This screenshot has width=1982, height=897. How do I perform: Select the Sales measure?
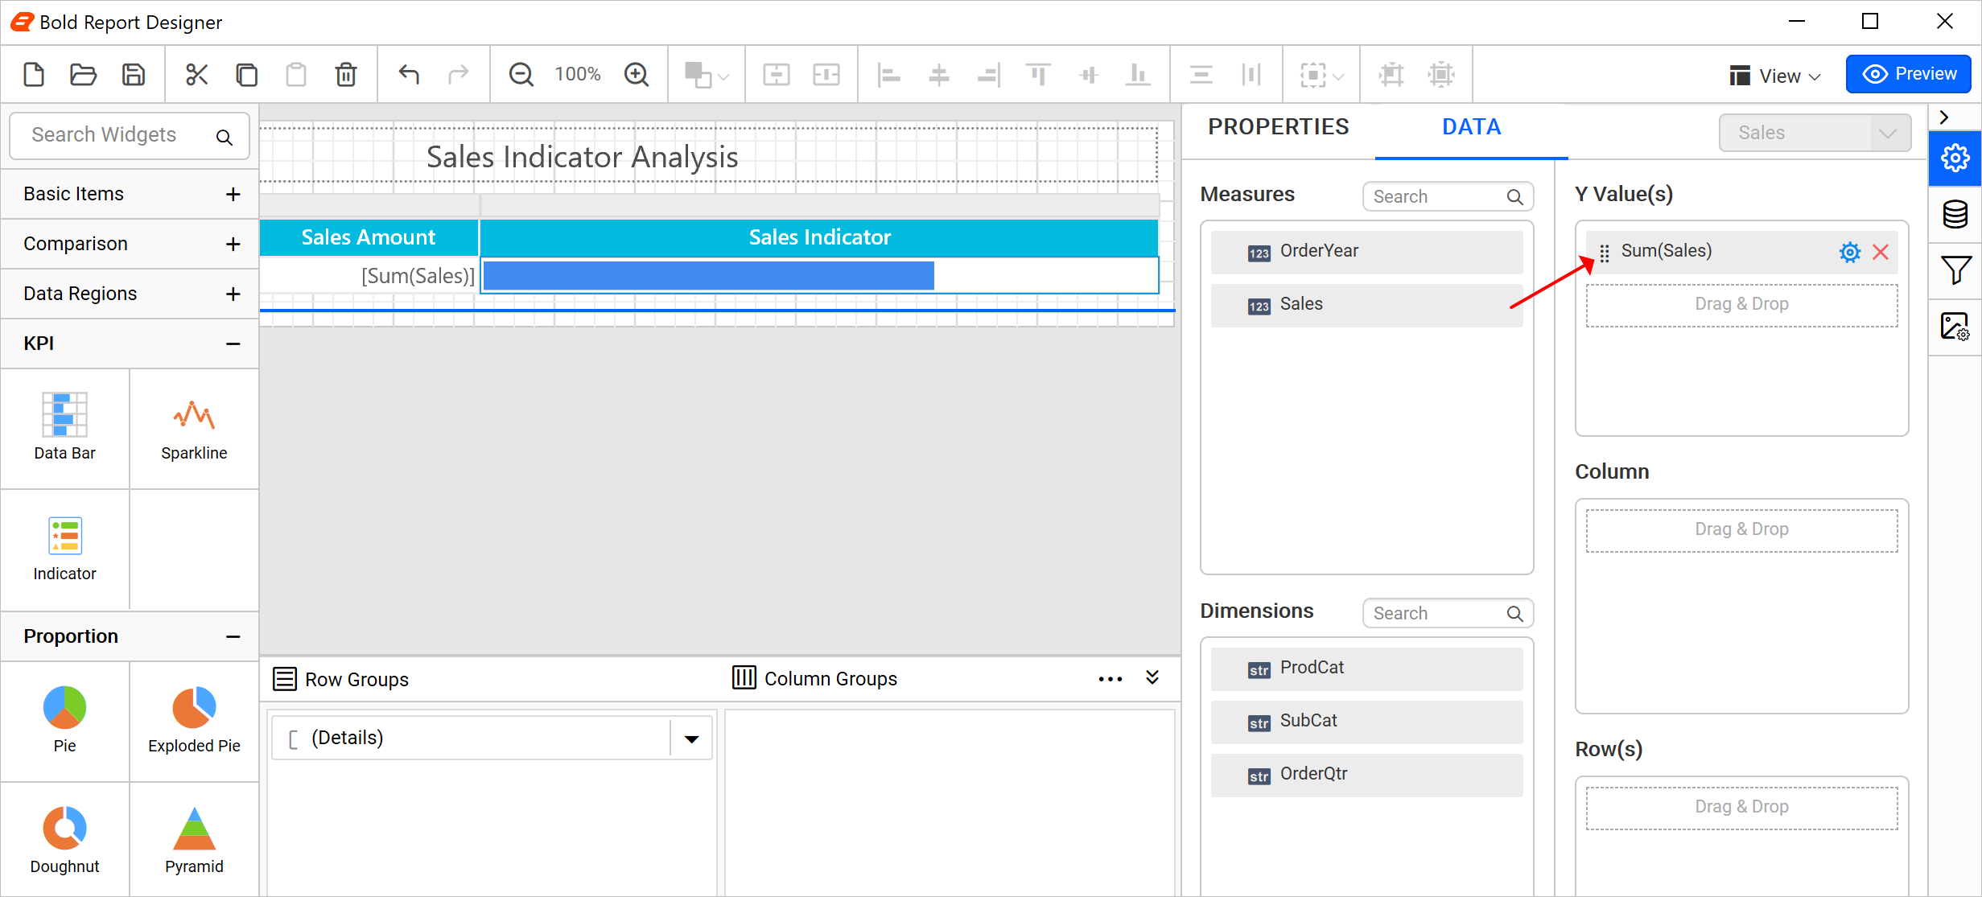[x=1366, y=305]
